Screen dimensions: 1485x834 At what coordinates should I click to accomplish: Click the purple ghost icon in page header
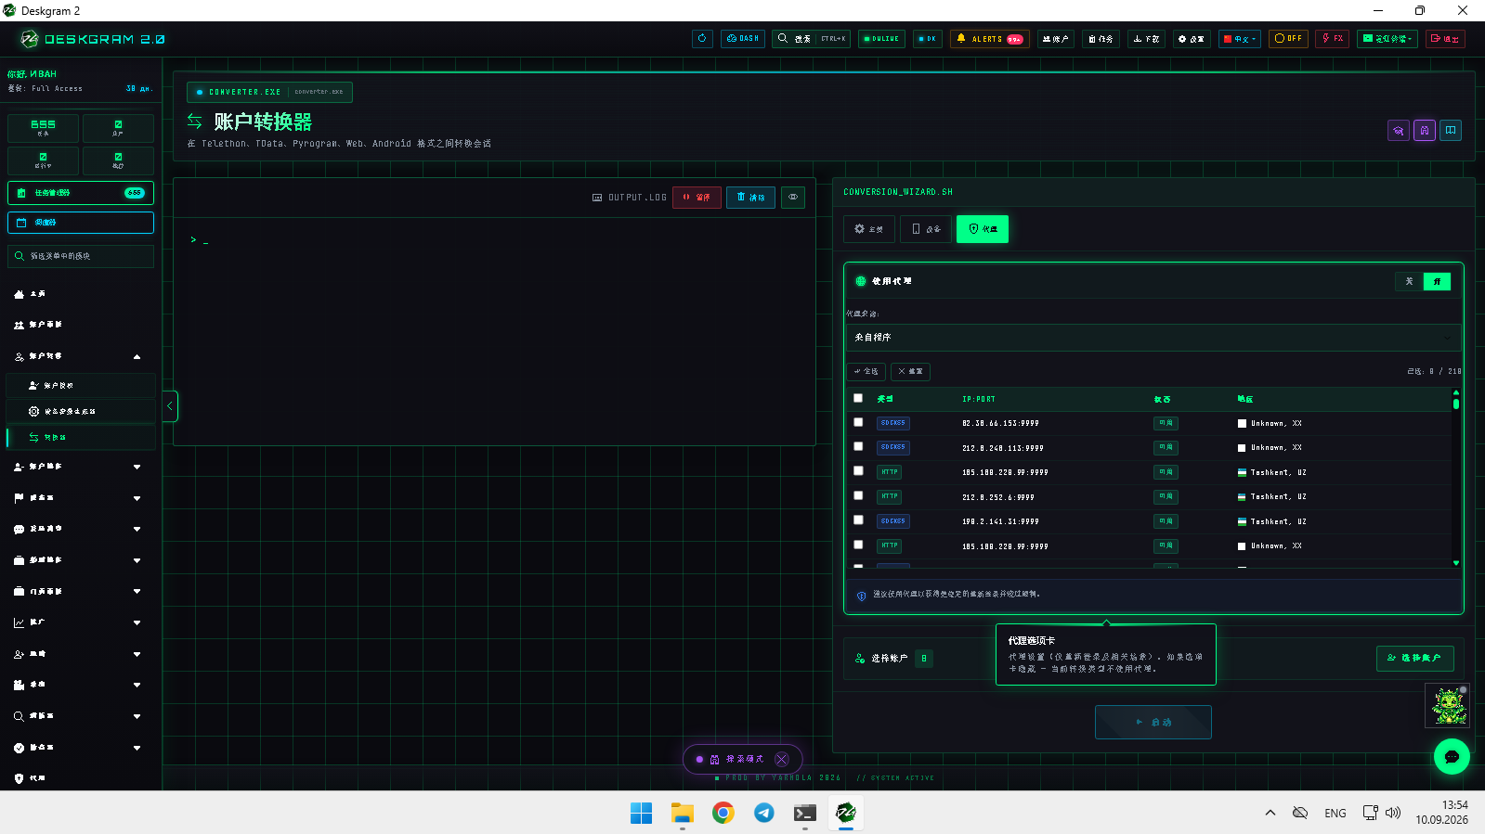[1425, 130]
